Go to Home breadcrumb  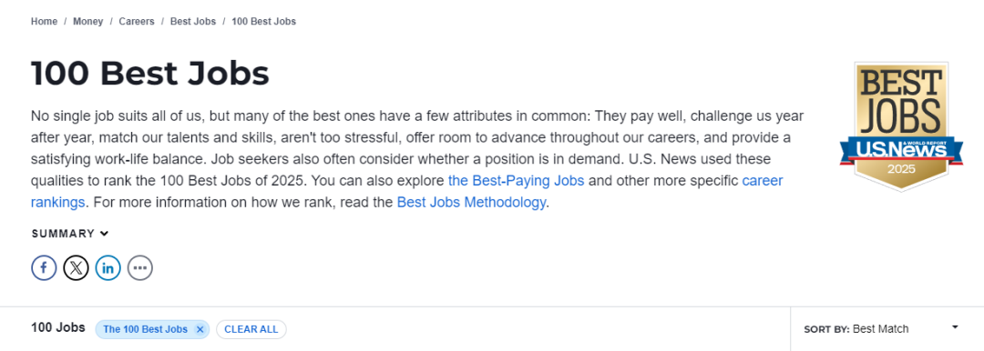coord(44,21)
